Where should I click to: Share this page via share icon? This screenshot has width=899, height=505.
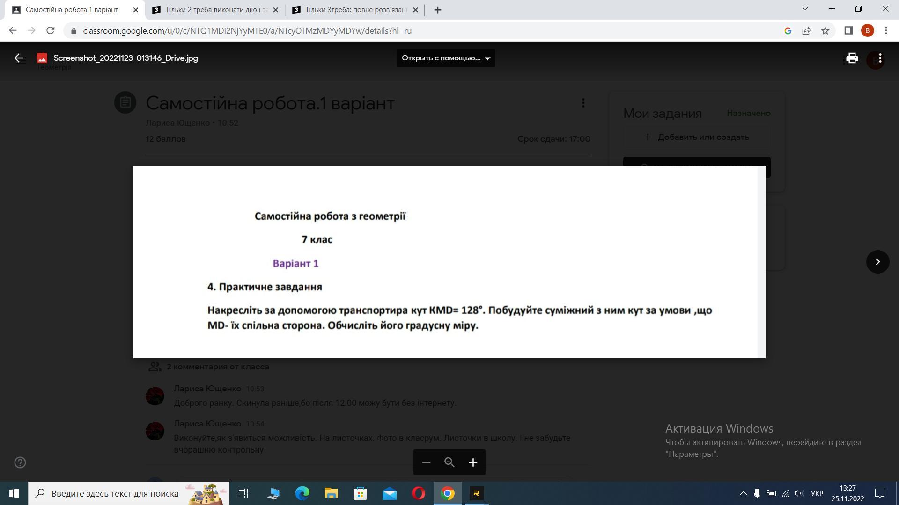click(x=806, y=31)
